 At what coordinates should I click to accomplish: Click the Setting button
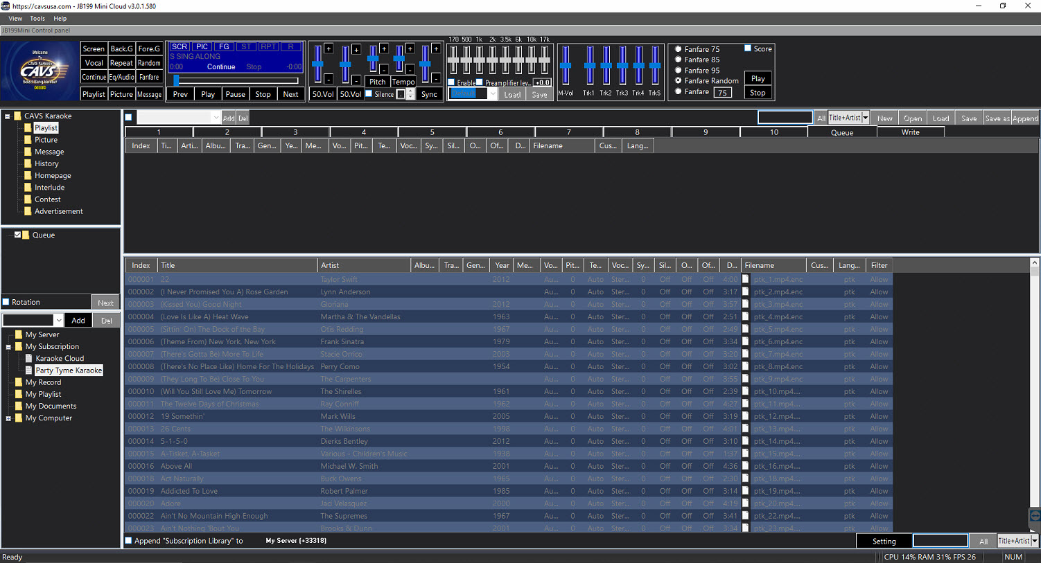point(884,542)
